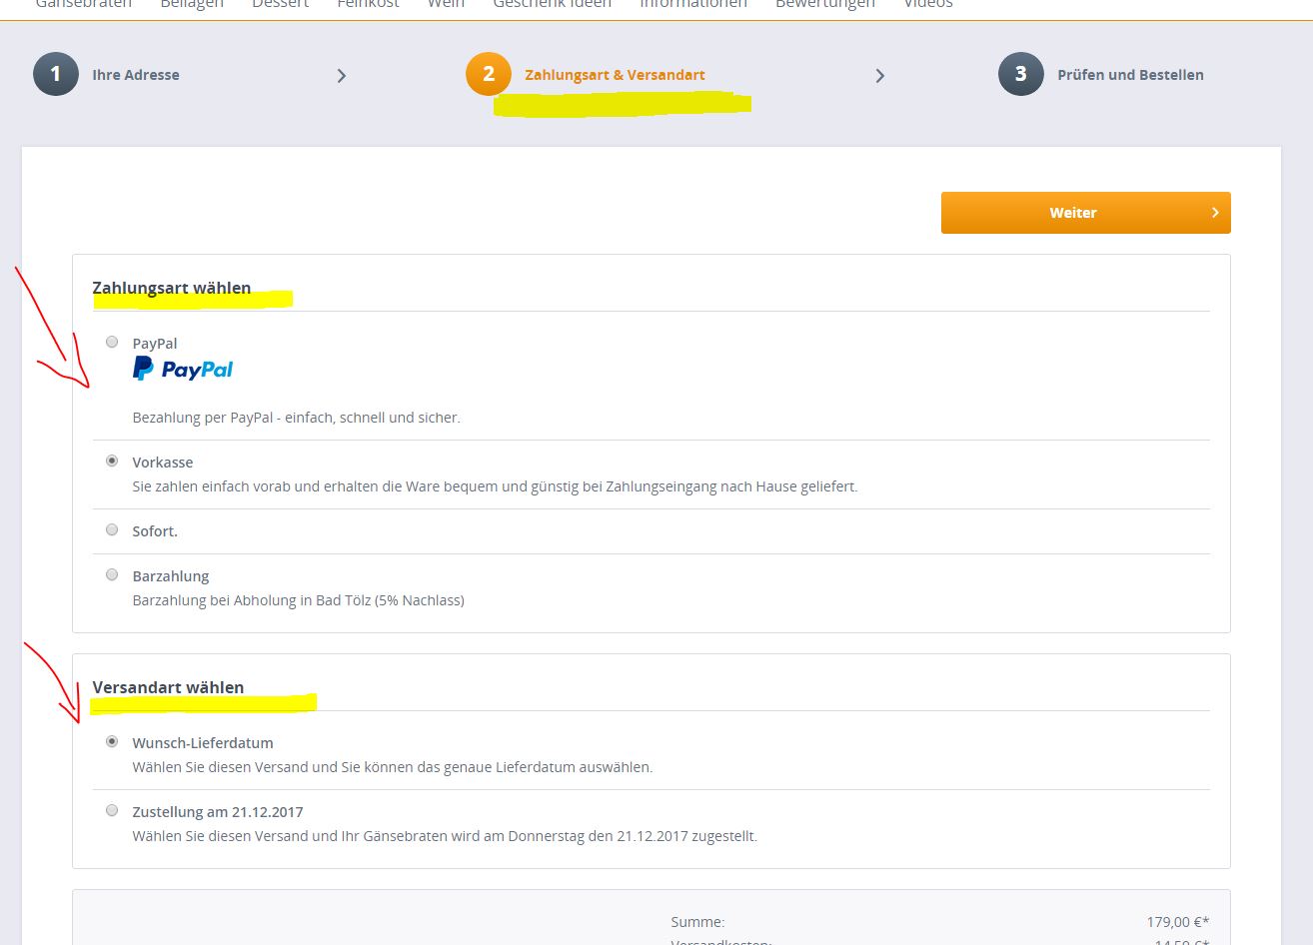Click the chevron before Prüfen und Bestellen
The image size is (1313, 945).
point(879,76)
